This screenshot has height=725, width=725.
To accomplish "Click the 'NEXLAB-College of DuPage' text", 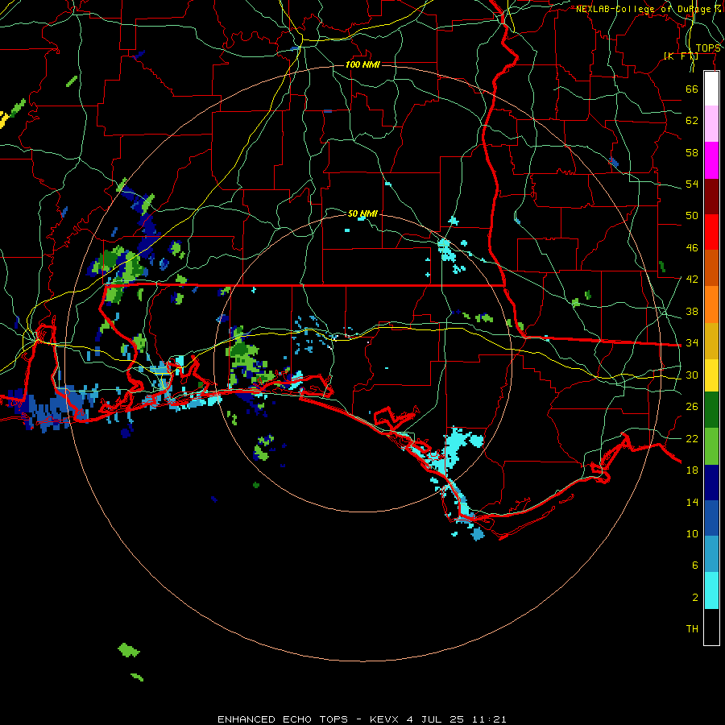I will 643,9.
